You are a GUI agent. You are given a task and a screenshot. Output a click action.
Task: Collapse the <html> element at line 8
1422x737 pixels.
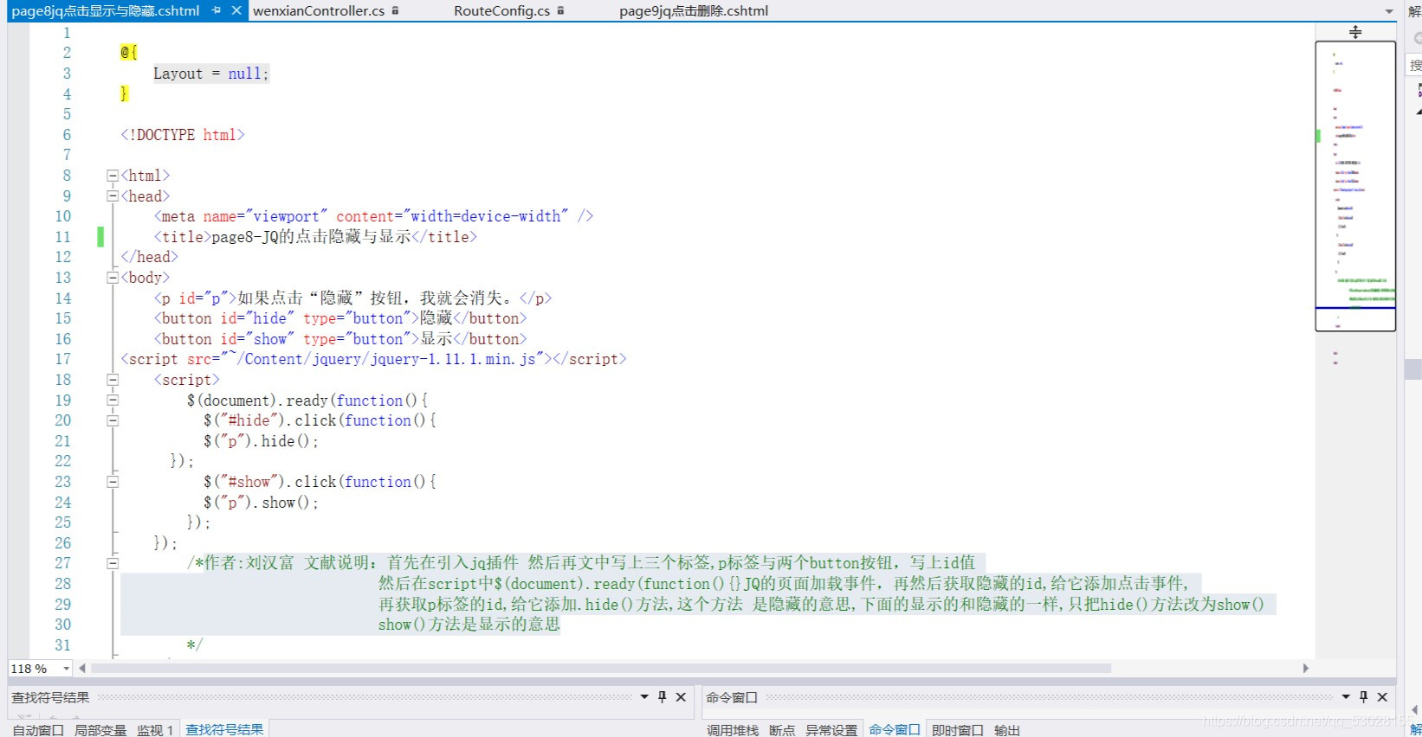[x=113, y=176]
